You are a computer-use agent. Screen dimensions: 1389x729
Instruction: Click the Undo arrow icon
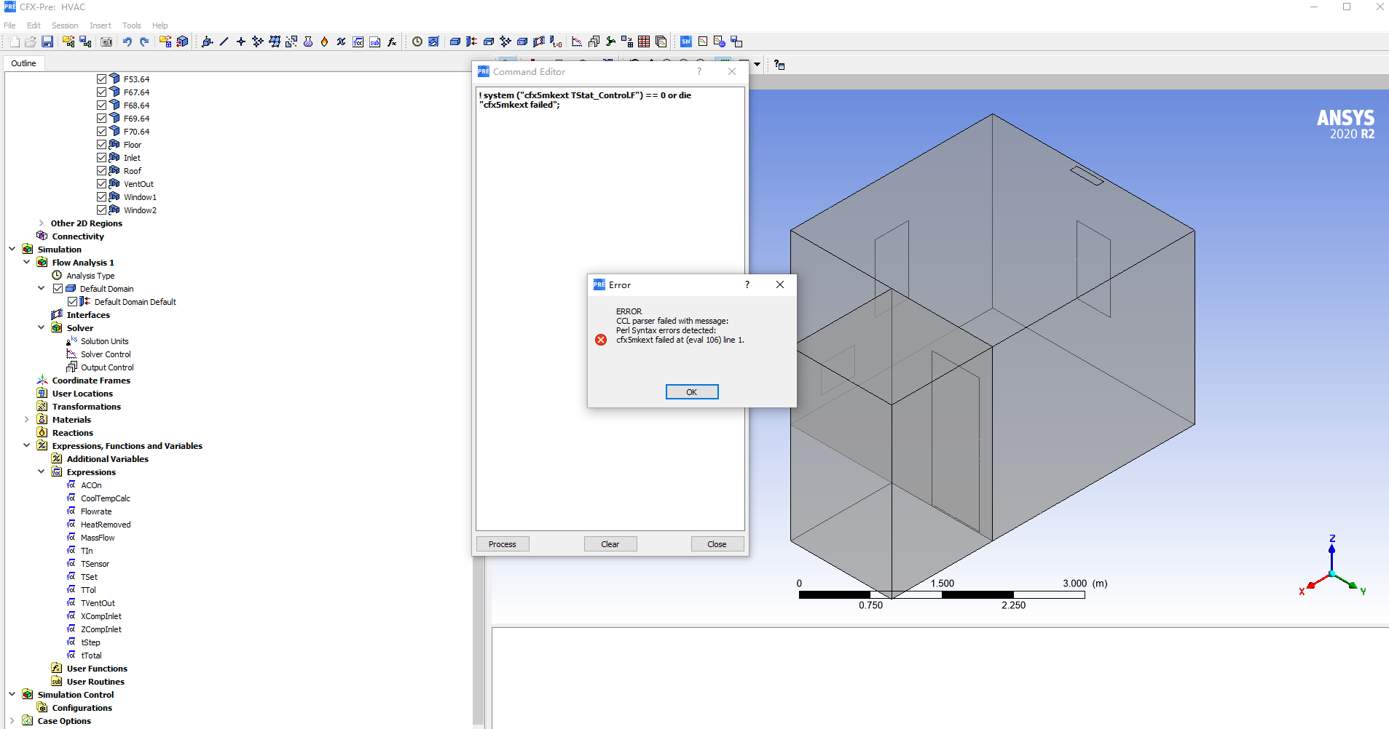(x=127, y=42)
